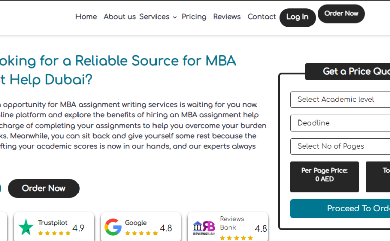Screen dimensions: 390x241
Task: Open the Pricing menu link
Action: point(194,17)
